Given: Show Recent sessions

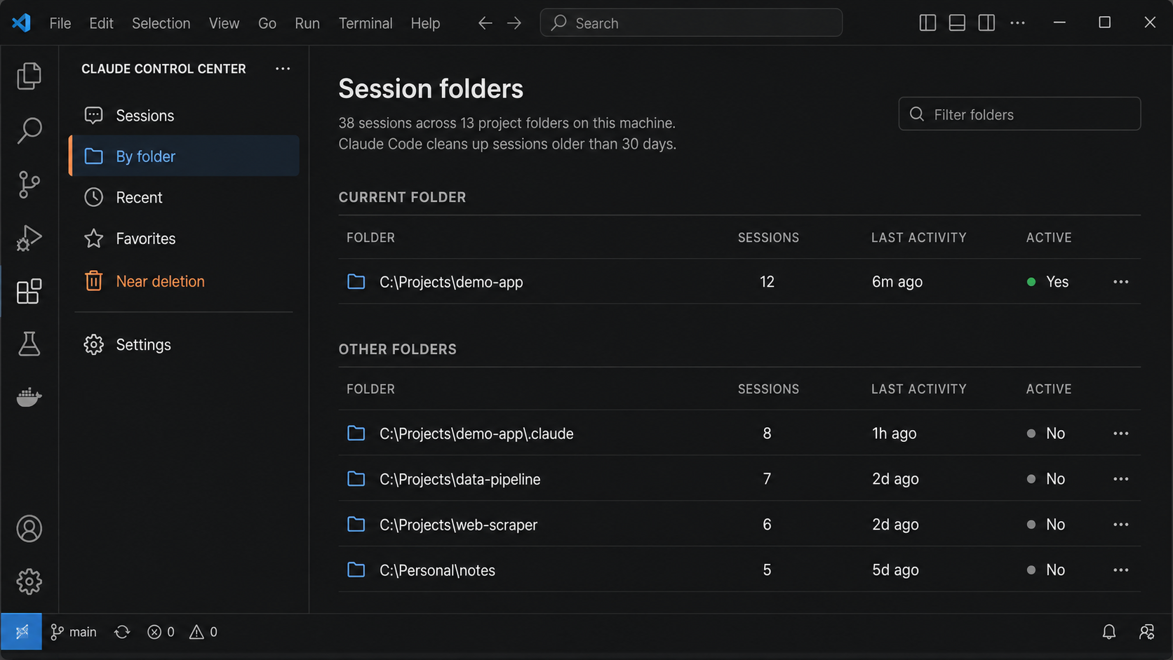Looking at the screenshot, I should tap(184, 197).
